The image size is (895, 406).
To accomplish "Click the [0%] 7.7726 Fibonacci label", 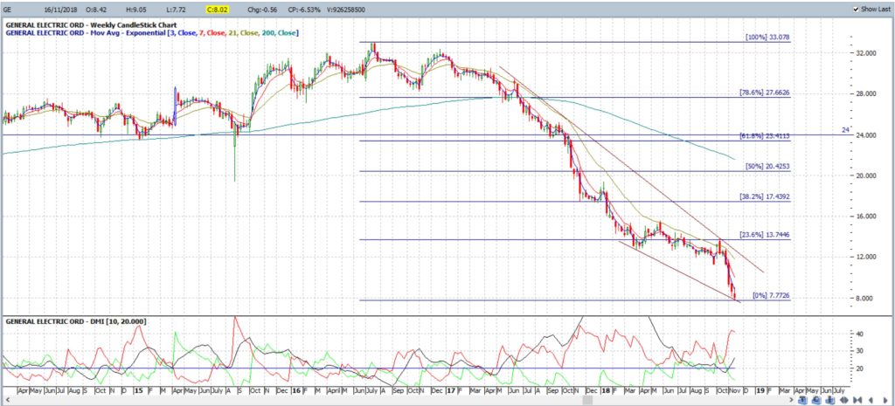I will pos(770,295).
